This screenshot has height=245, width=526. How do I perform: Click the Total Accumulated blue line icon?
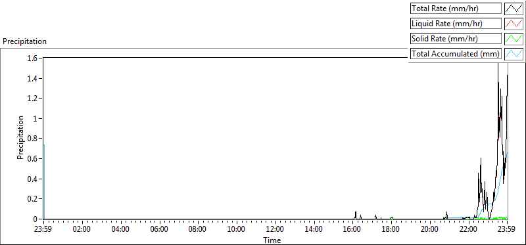pyautogui.click(x=514, y=54)
